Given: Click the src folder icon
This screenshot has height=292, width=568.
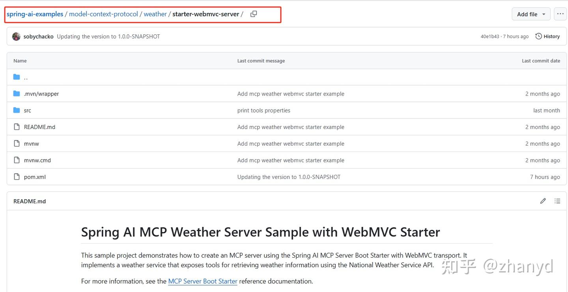Looking at the screenshot, I should click(x=16, y=110).
